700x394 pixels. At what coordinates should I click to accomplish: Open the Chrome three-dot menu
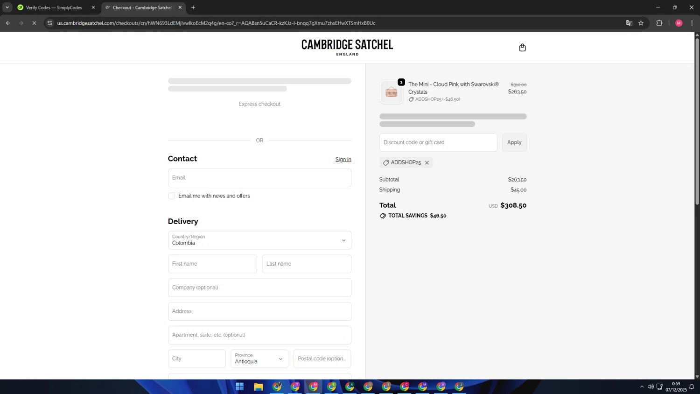pos(692,23)
